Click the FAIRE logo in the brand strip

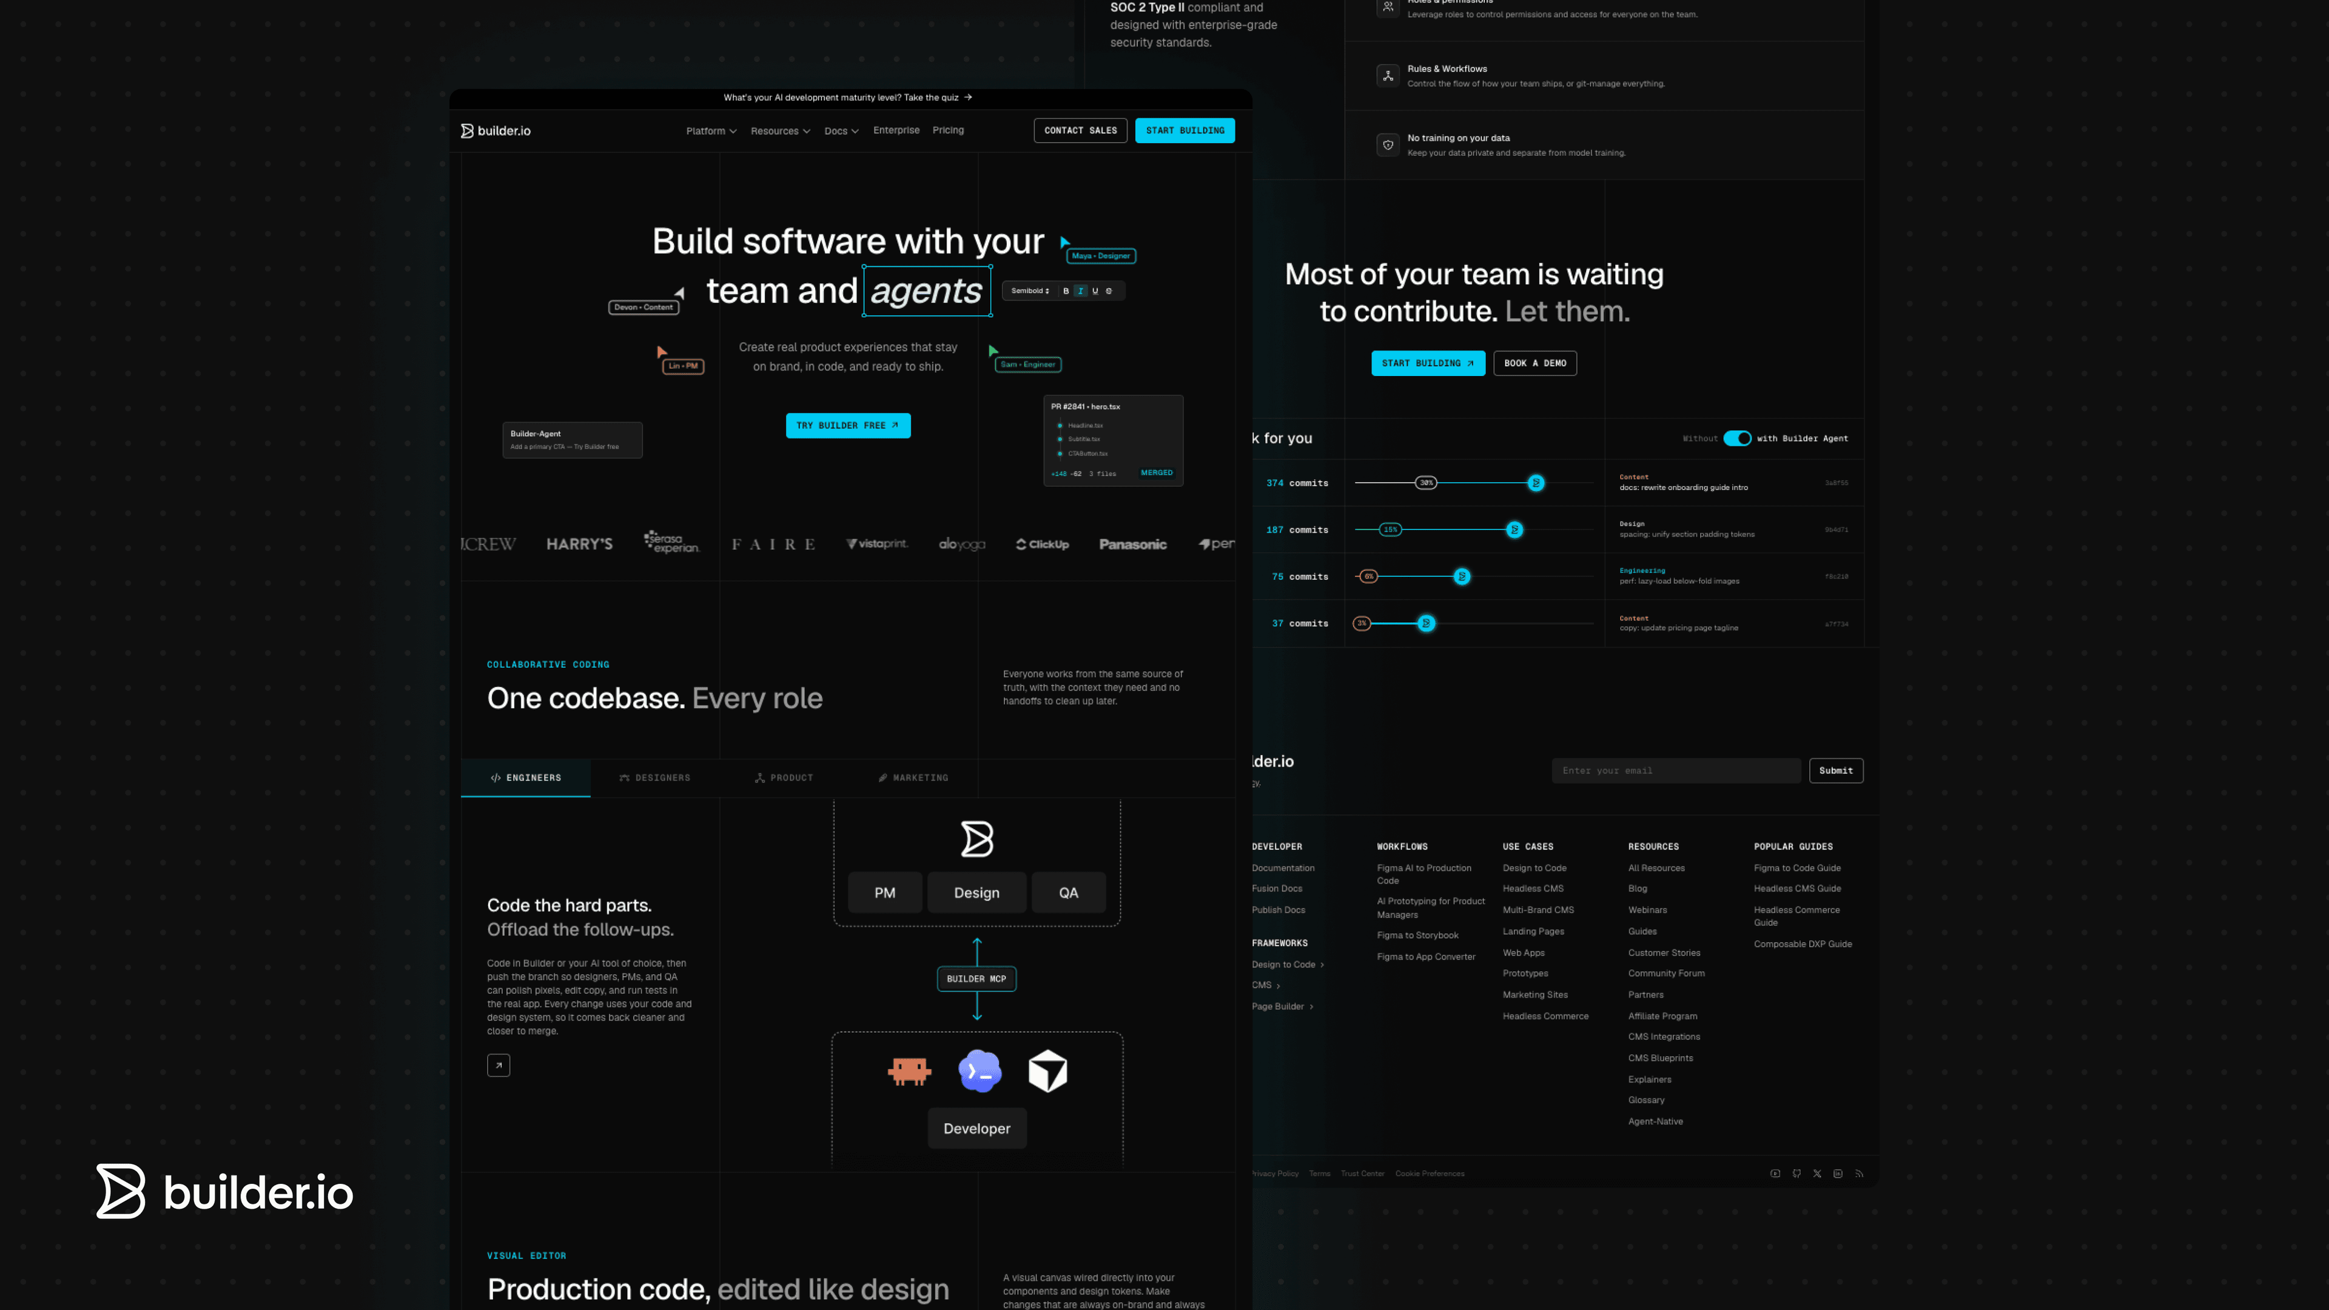point(773,544)
